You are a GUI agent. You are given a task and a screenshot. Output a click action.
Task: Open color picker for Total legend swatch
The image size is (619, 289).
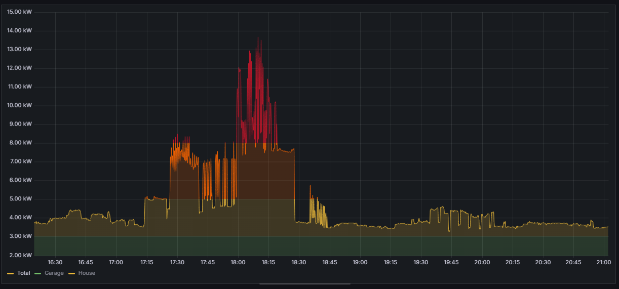coord(11,273)
